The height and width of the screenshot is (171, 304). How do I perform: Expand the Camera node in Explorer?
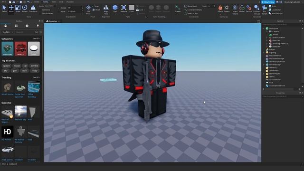coord(267,32)
